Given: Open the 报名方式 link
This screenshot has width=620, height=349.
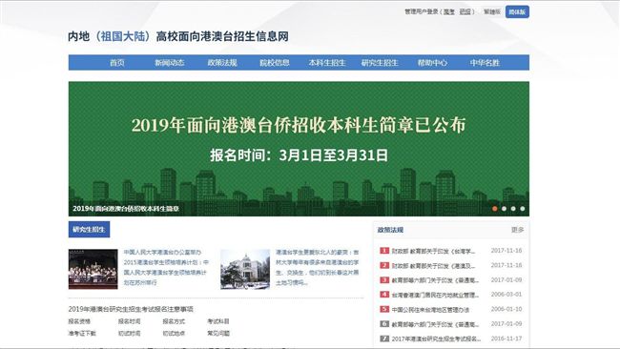Looking at the screenshot, I should (x=174, y=321).
